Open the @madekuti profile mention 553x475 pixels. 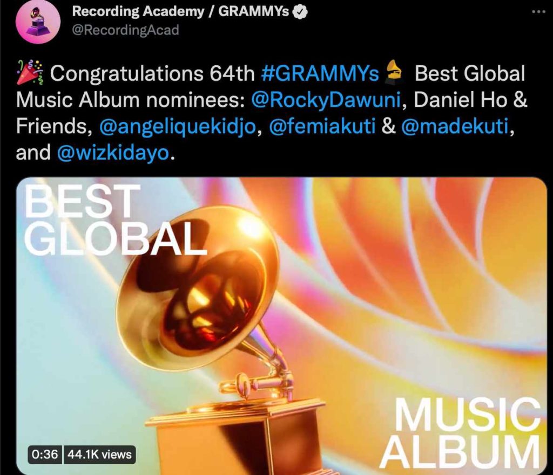455,126
